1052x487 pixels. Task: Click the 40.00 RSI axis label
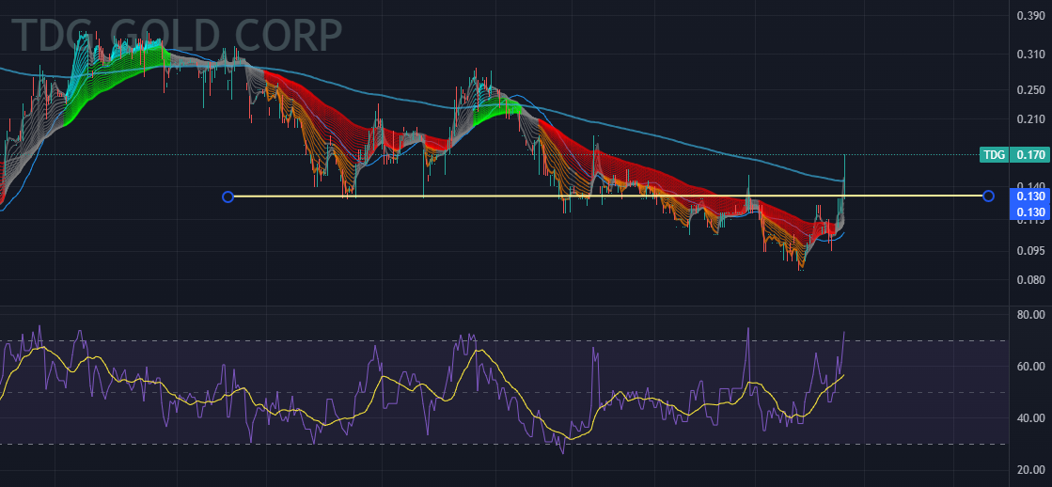tap(1030, 418)
